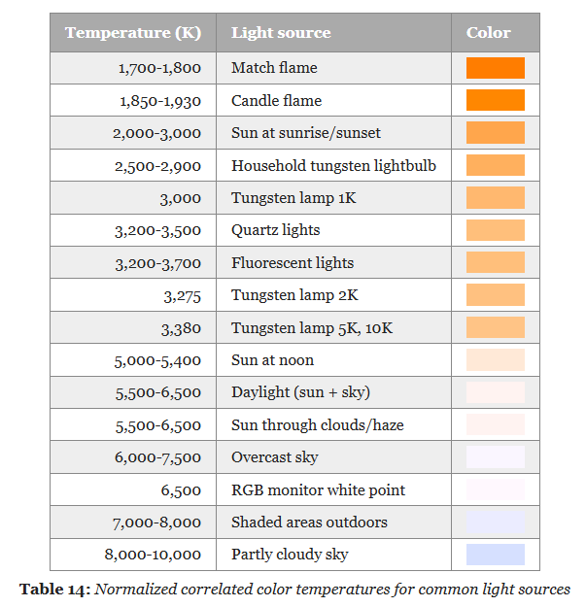Pick the Sun at noon color swatch
This screenshot has width=586, height=607.
(x=495, y=360)
